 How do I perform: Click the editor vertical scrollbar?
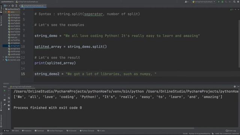[x=239, y=43]
